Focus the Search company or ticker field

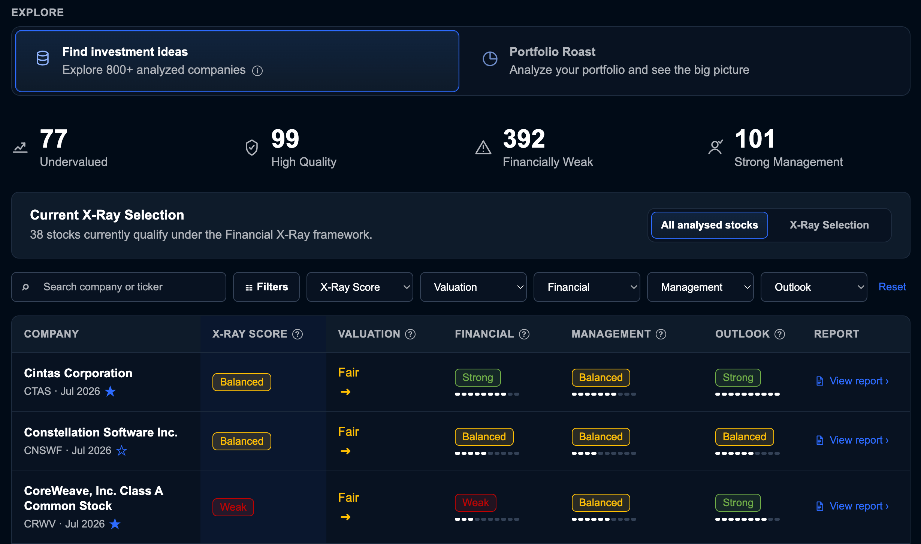(119, 287)
